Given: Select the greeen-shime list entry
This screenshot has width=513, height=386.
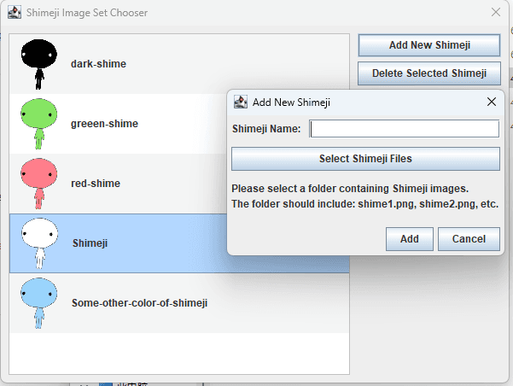Looking at the screenshot, I should (x=118, y=124).
